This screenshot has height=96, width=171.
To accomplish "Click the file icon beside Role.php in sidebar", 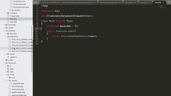I will pyautogui.click(x=8, y=19).
